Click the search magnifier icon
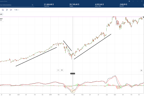144x96 pixels. (33, 5)
